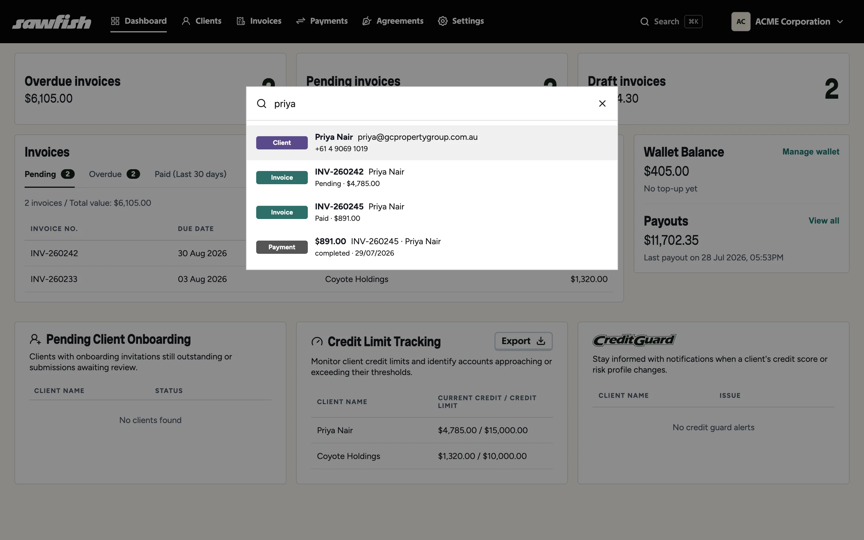Click the $1,320.00 invoice amount
This screenshot has width=864, height=540.
[x=589, y=279]
